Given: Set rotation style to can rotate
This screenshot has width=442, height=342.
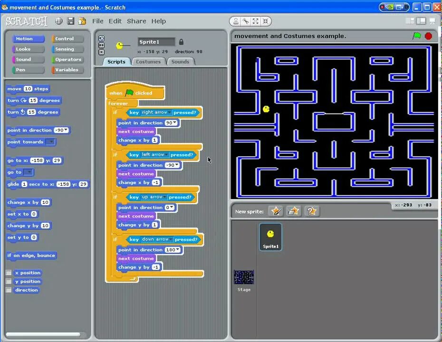Looking at the screenshot, I should coord(102,38).
